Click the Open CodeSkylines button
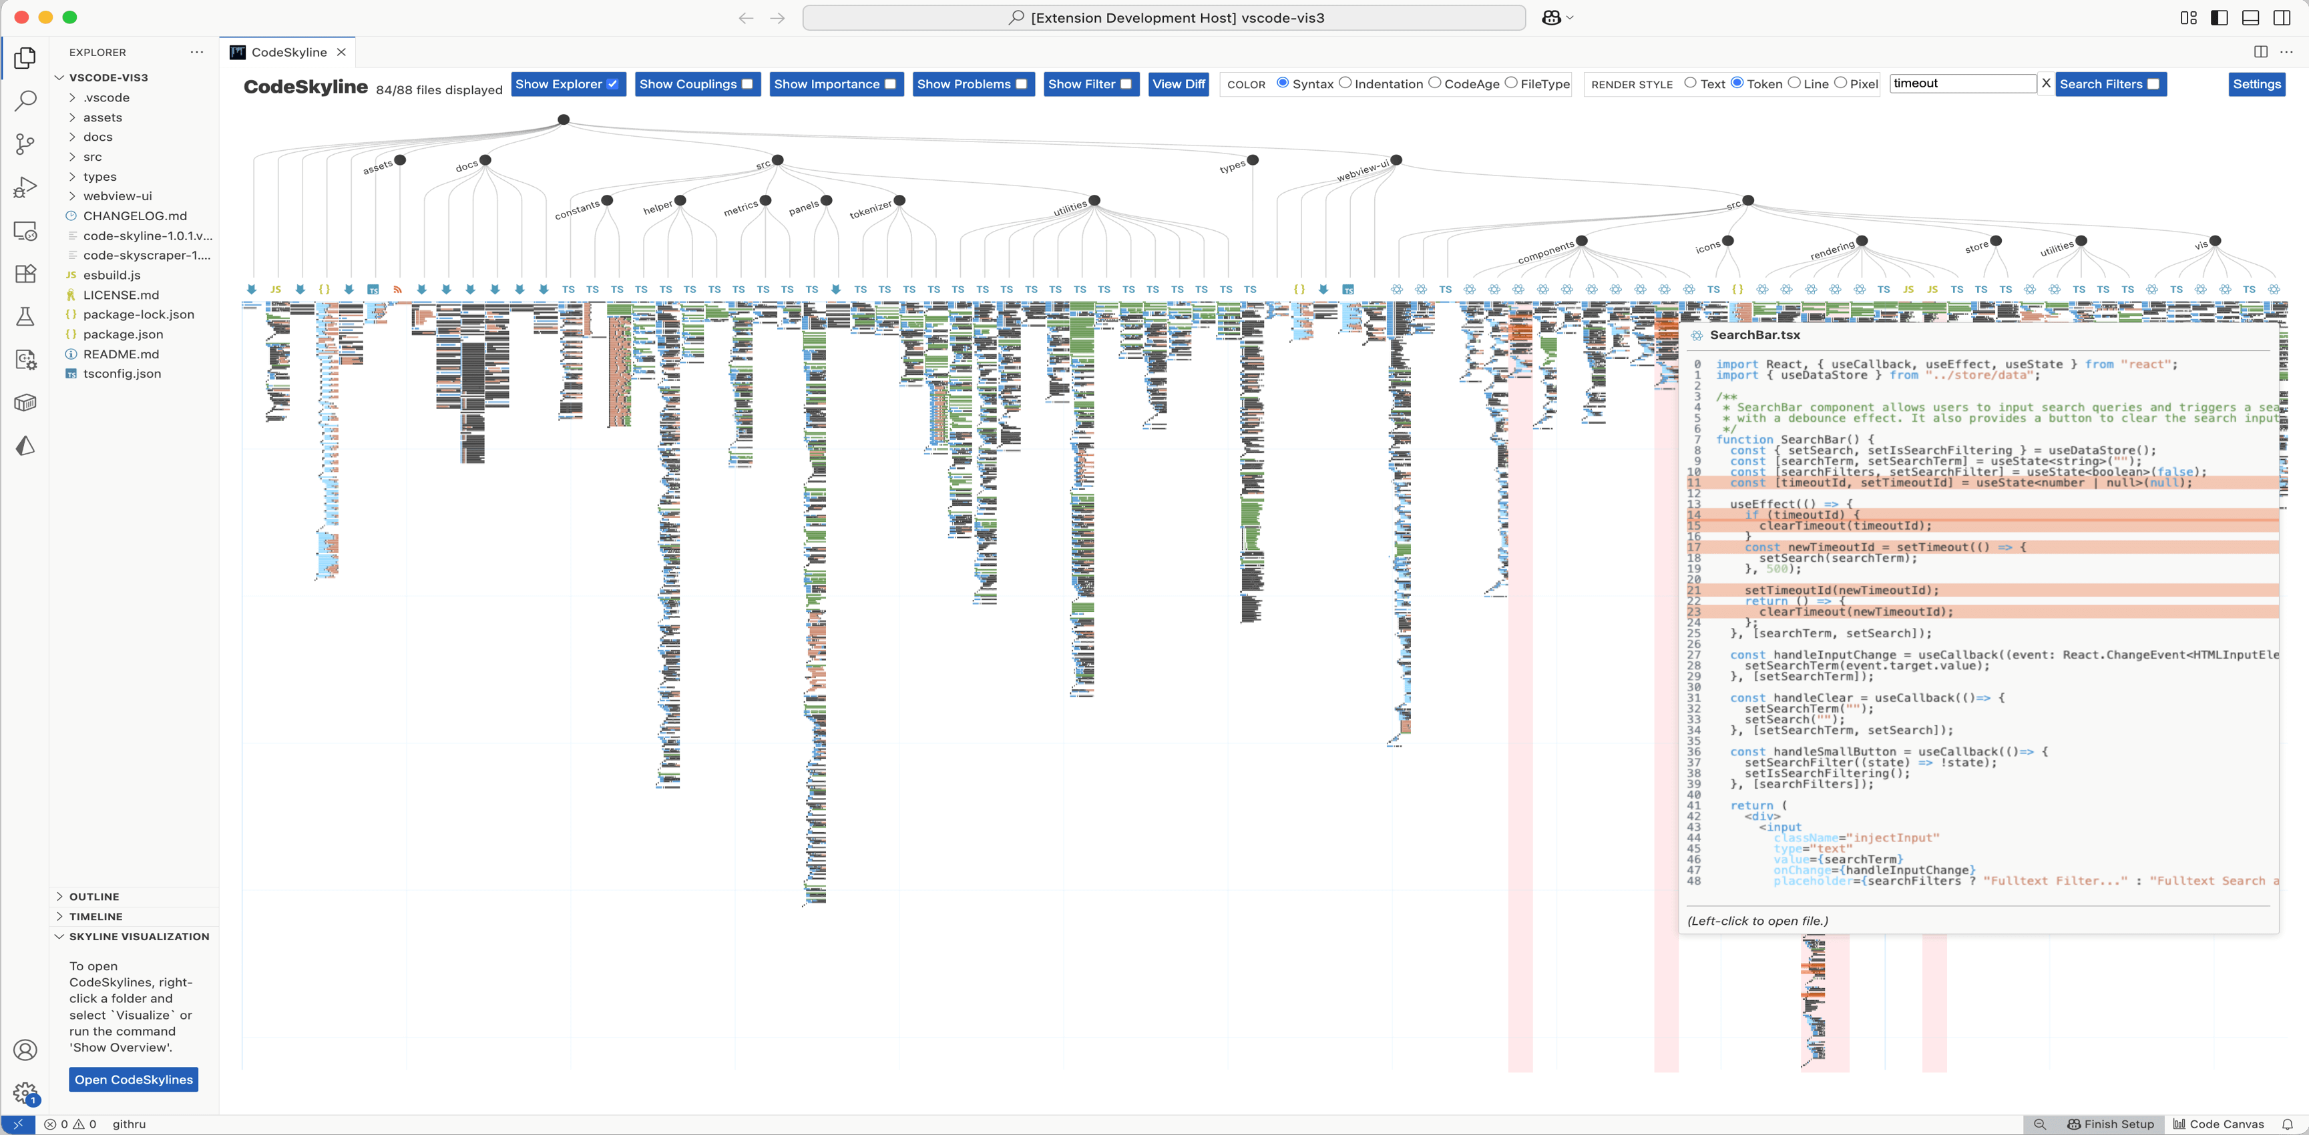The height and width of the screenshot is (1135, 2309). (134, 1080)
